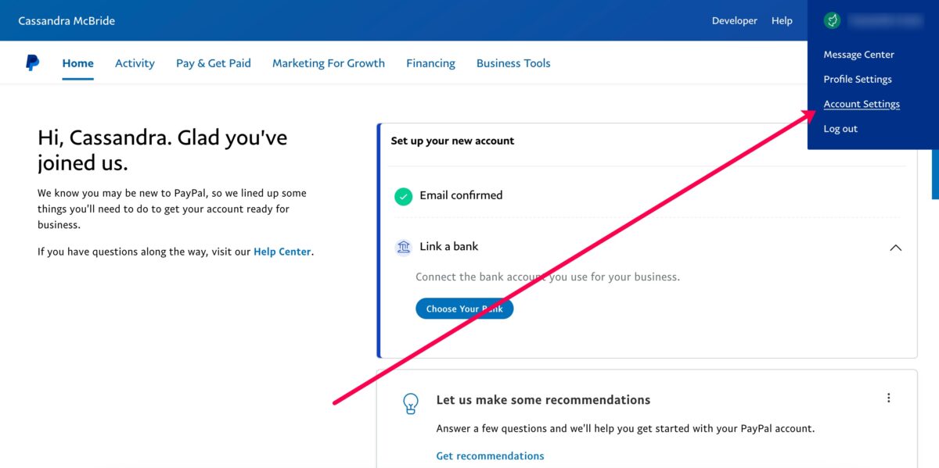
Task: Open the Financing tab
Action: click(430, 63)
